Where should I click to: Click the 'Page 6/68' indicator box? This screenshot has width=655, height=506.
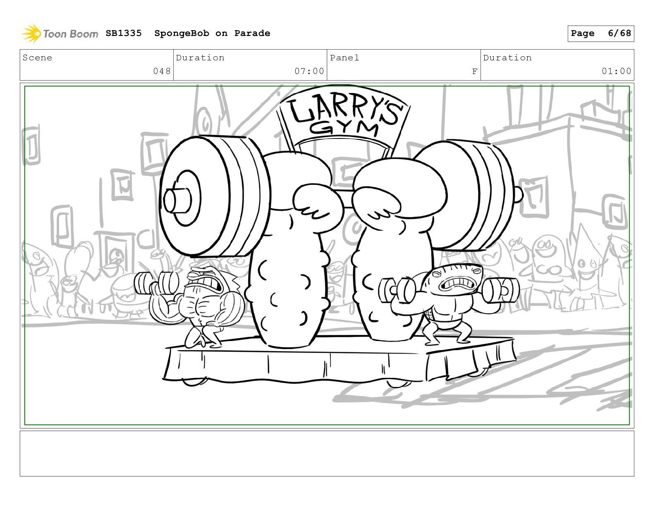click(600, 33)
